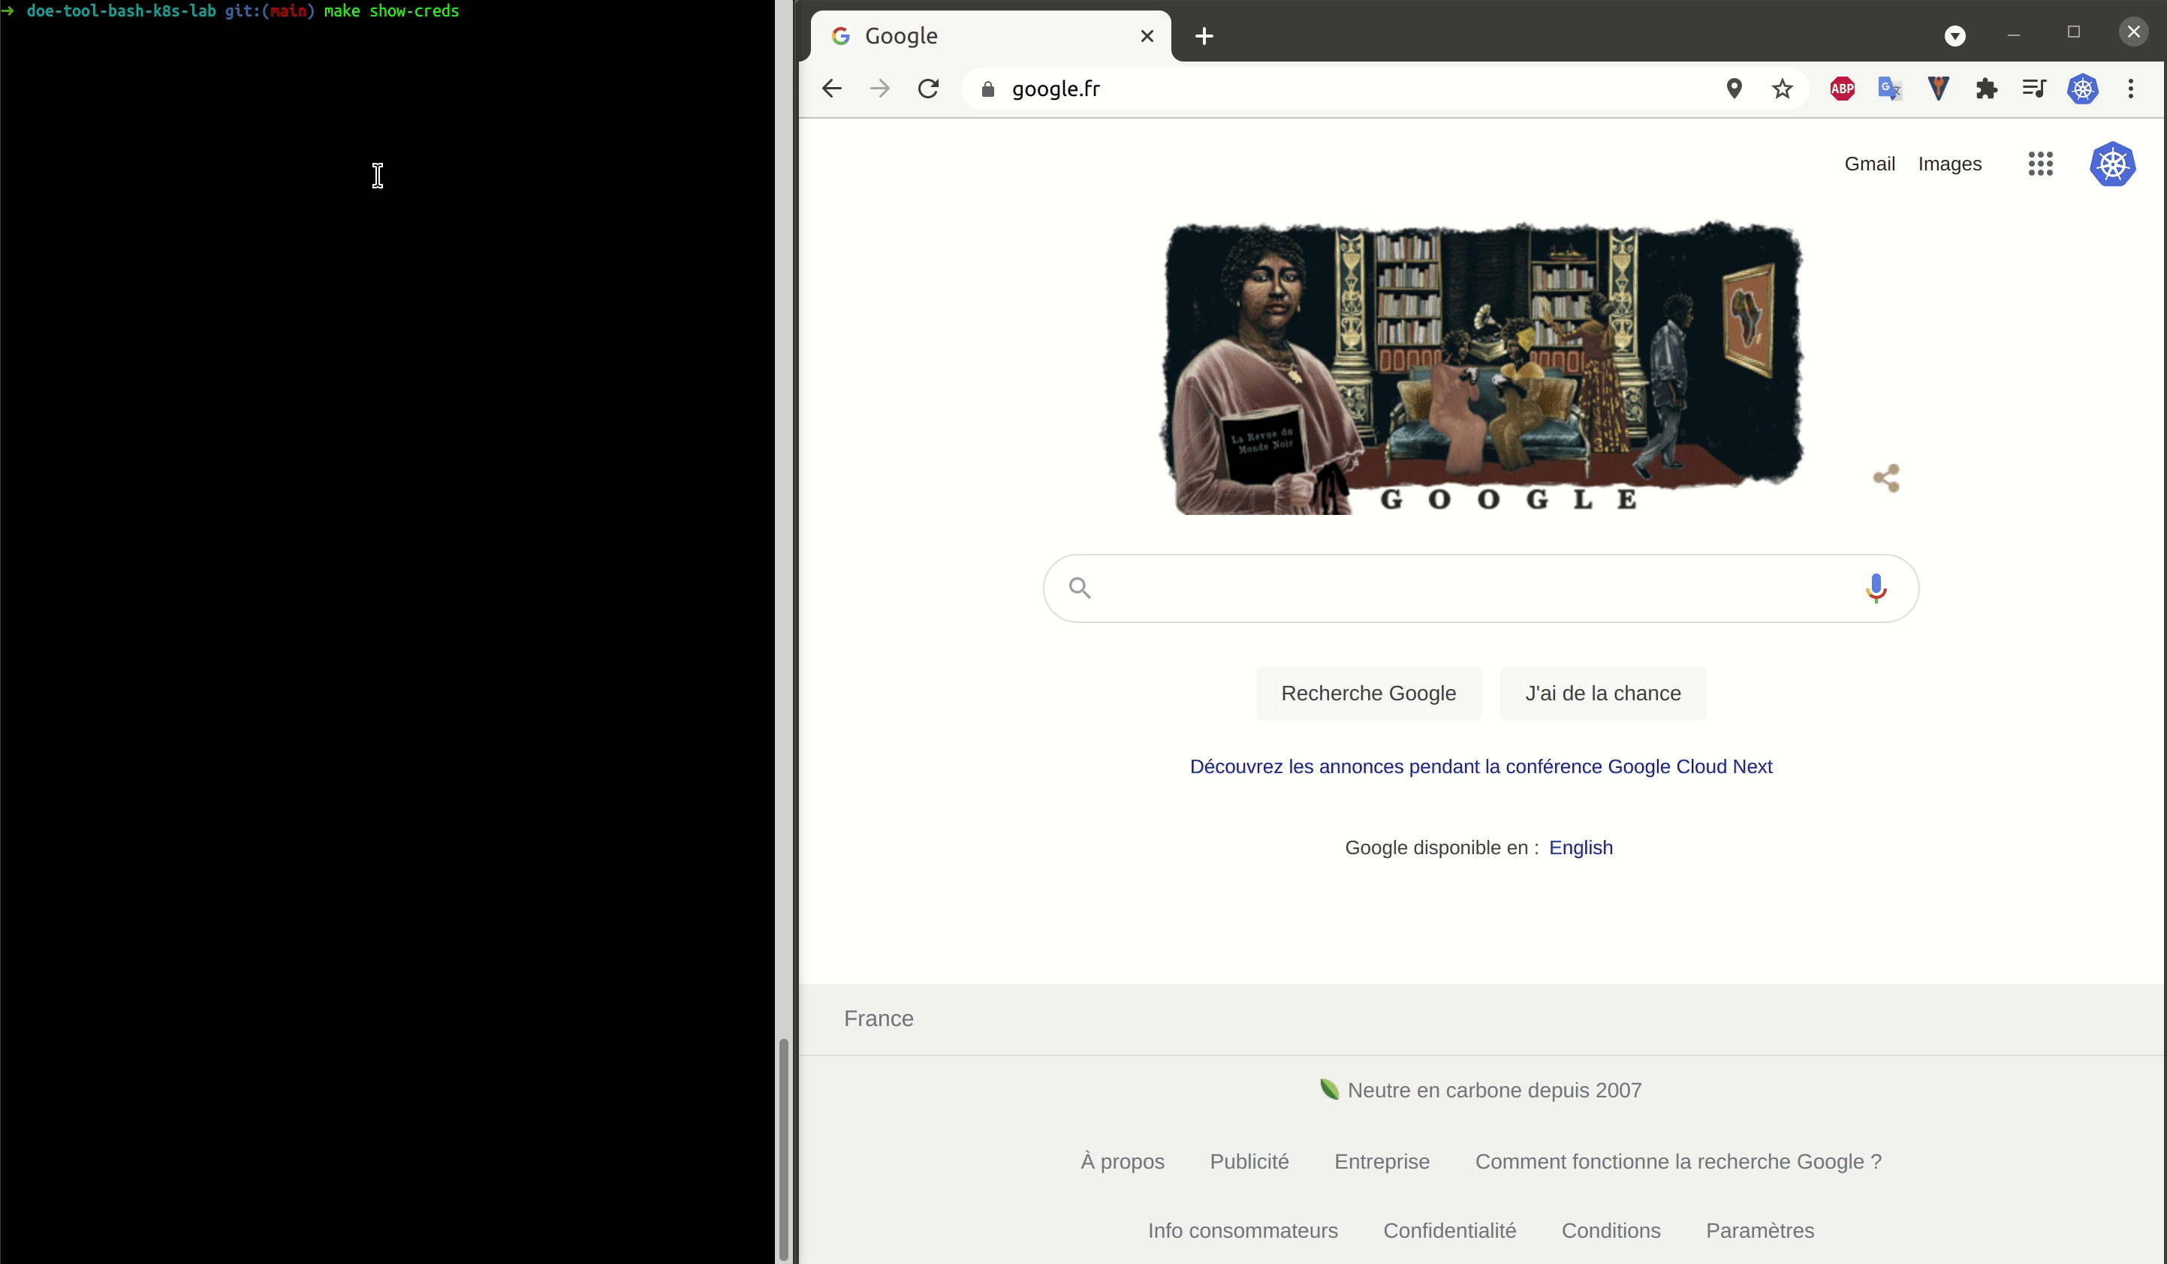Click the Kubernetes Helm extension icon
2167x1264 pixels.
click(x=2083, y=89)
